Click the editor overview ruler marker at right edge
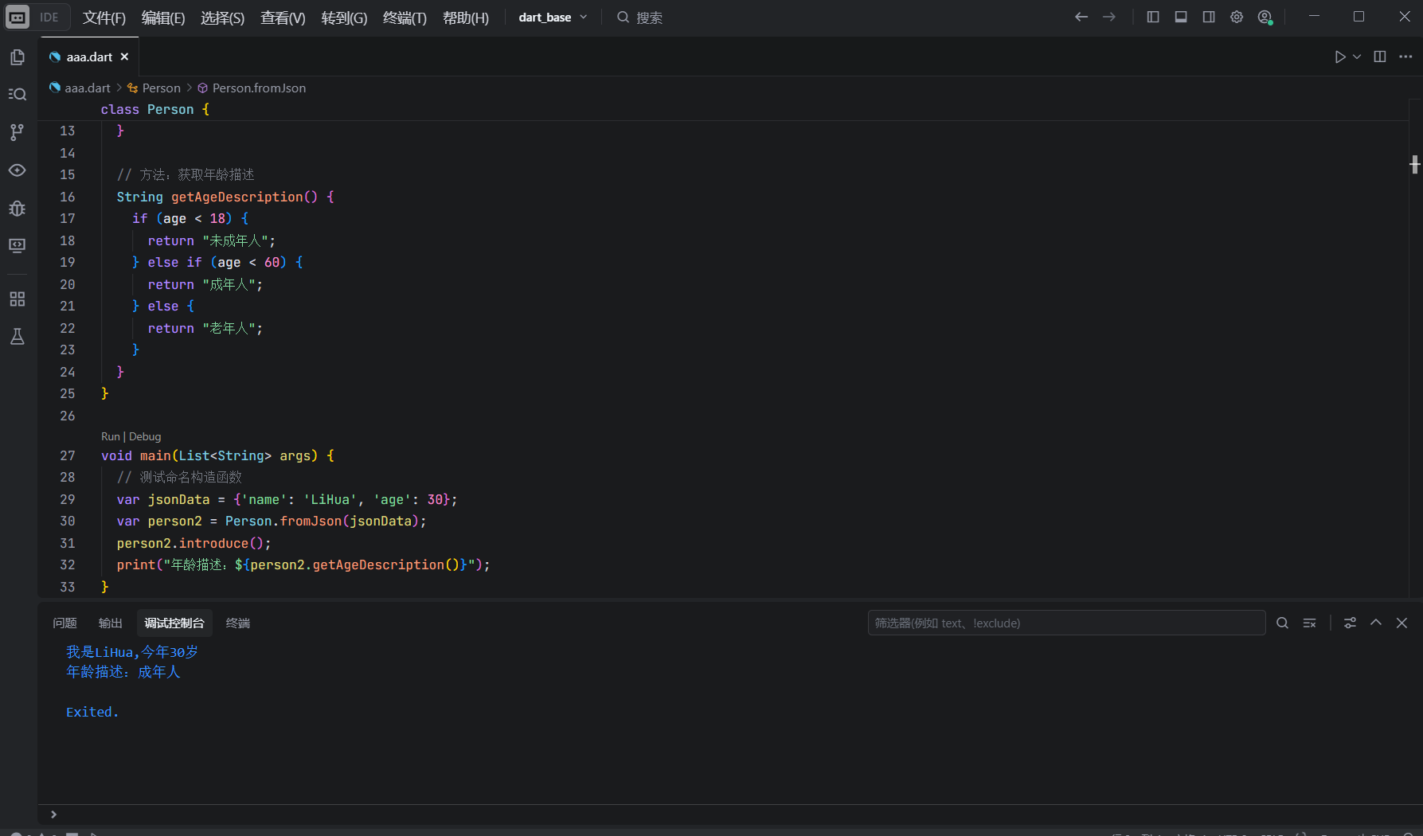Screen dimensions: 1423x836 (x=1415, y=165)
